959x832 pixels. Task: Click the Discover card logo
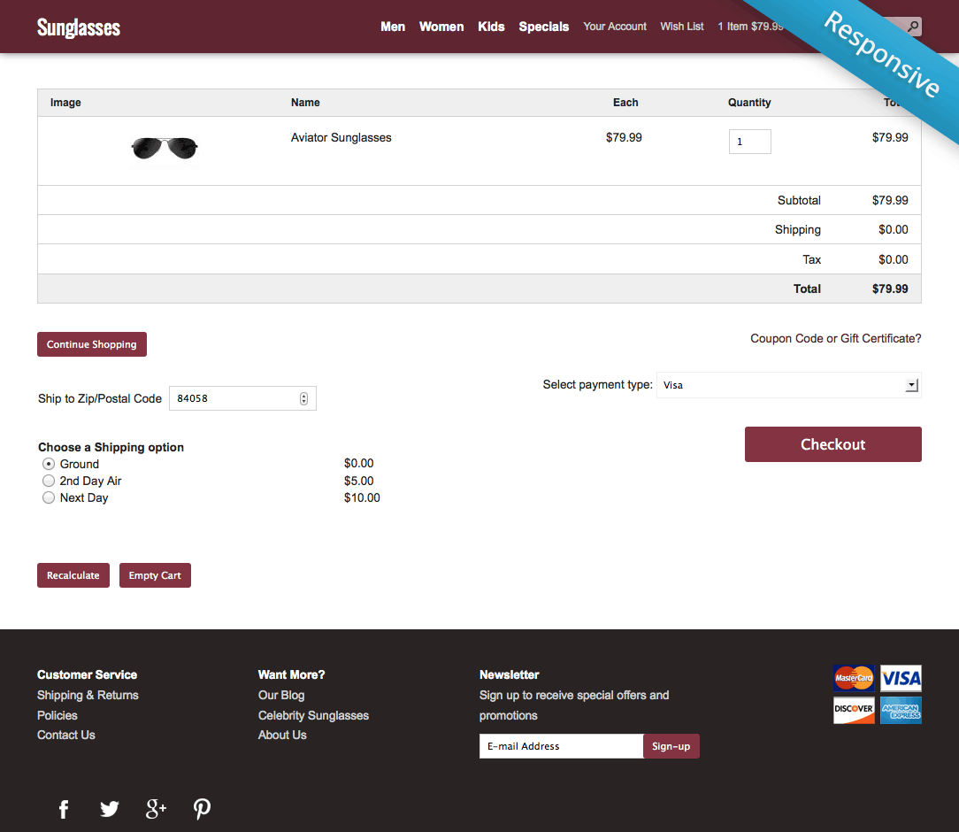(854, 710)
